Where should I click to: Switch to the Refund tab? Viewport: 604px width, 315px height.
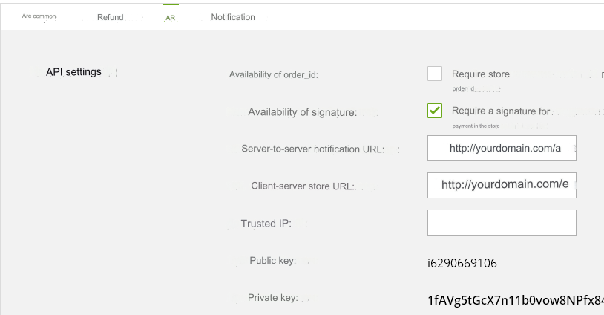pos(110,17)
